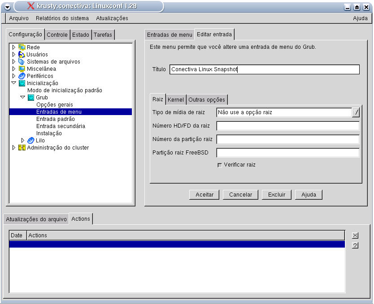Minimize the Linuxconf window
The height and width of the screenshot is (304, 374).
347,7
